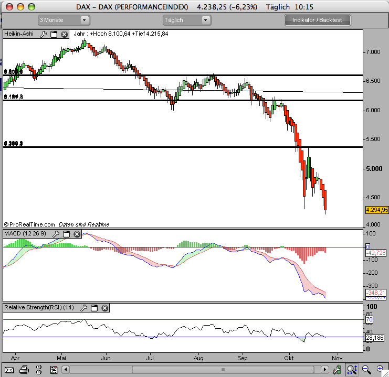Maximize the Heikin-Ashi price panel
The height and width of the screenshot is (377, 389).
point(54,34)
